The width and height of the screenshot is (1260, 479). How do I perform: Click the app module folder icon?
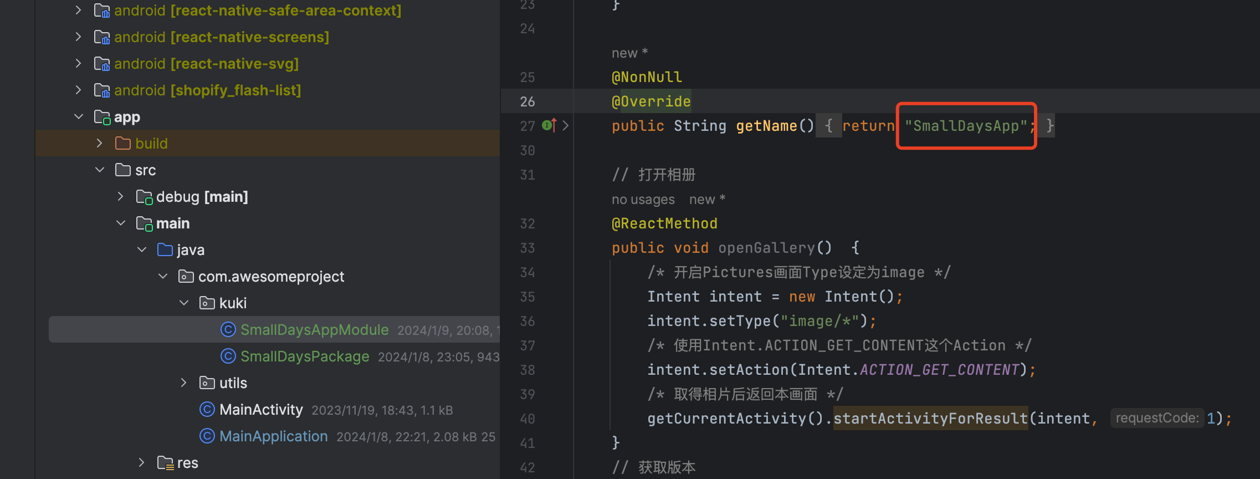click(102, 117)
